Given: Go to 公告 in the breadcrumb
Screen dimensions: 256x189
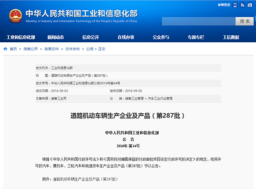Looking at the screenshot, I should (x=90, y=49).
